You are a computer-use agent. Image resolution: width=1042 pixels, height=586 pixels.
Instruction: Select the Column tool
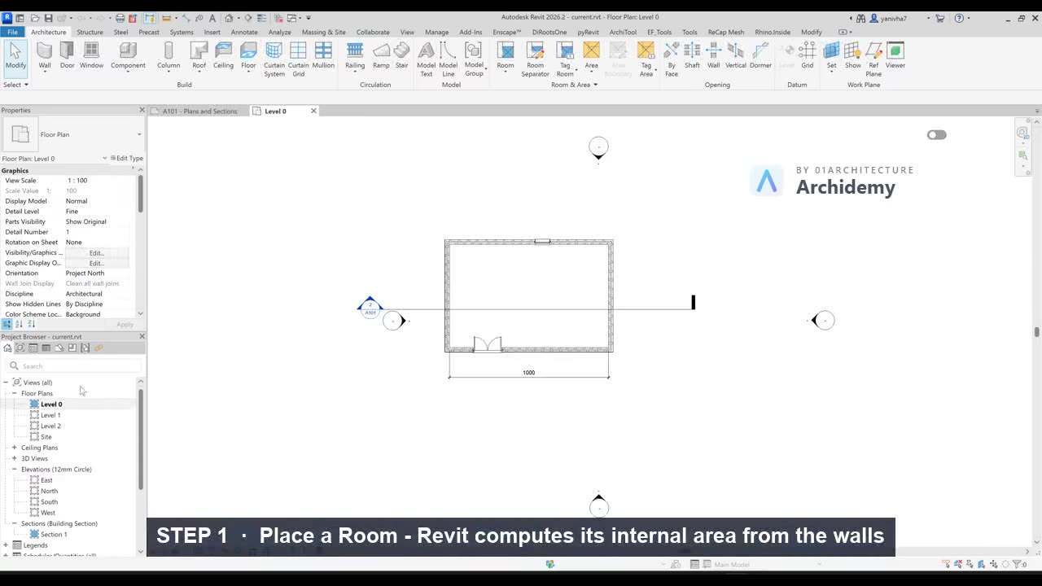[x=169, y=55]
